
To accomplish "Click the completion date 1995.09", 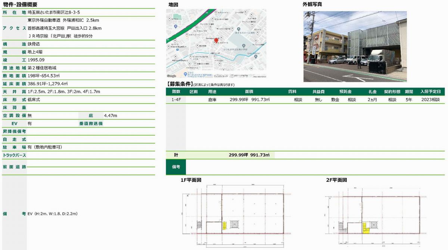I will [x=36, y=60].
